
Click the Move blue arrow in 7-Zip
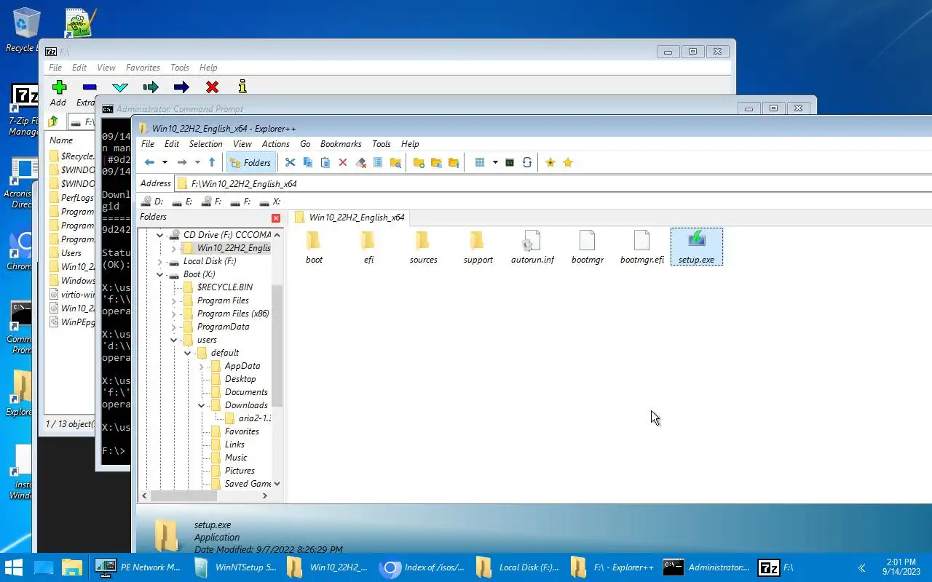[181, 88]
